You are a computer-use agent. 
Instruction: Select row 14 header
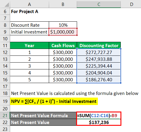(x=5, y=66)
